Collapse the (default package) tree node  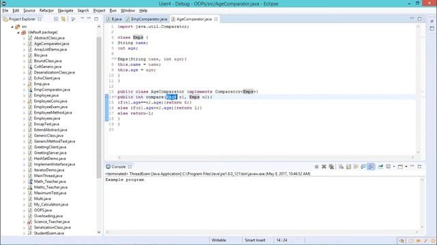(x=18, y=33)
